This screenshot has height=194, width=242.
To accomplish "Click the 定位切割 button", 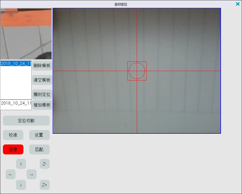I will (x=26, y=121).
